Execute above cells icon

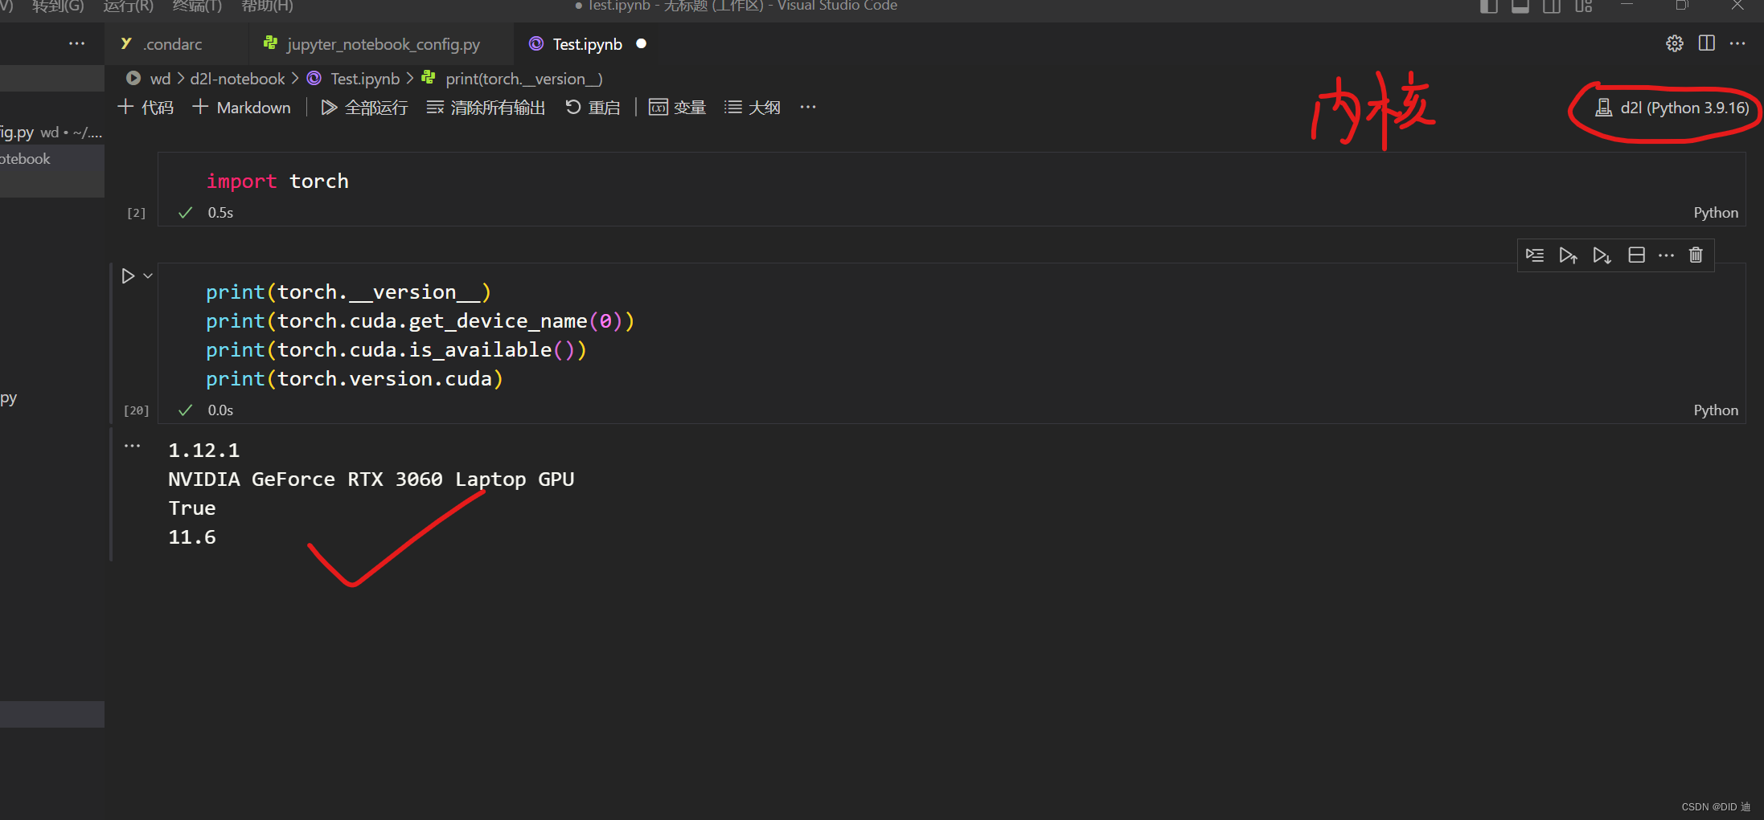(1568, 255)
